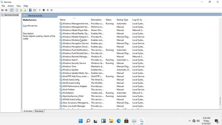Select WpnUserService_253e2 row
The image size is (222, 125).
point(102,96)
